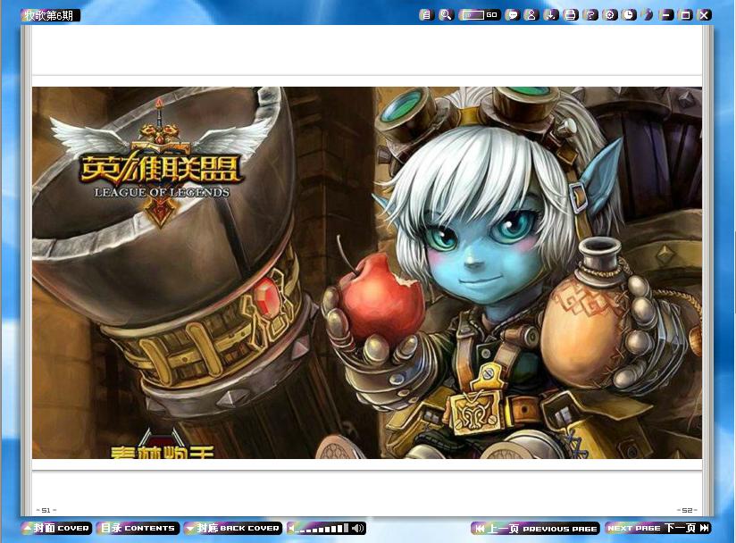The width and height of the screenshot is (736, 543).
Task: Open the magnifier search tool
Action: coord(446,15)
